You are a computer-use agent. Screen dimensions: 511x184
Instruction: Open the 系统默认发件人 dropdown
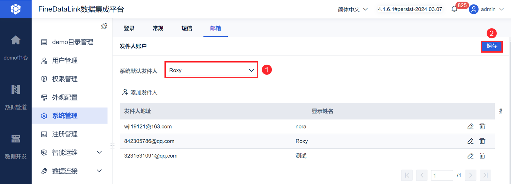pos(211,70)
